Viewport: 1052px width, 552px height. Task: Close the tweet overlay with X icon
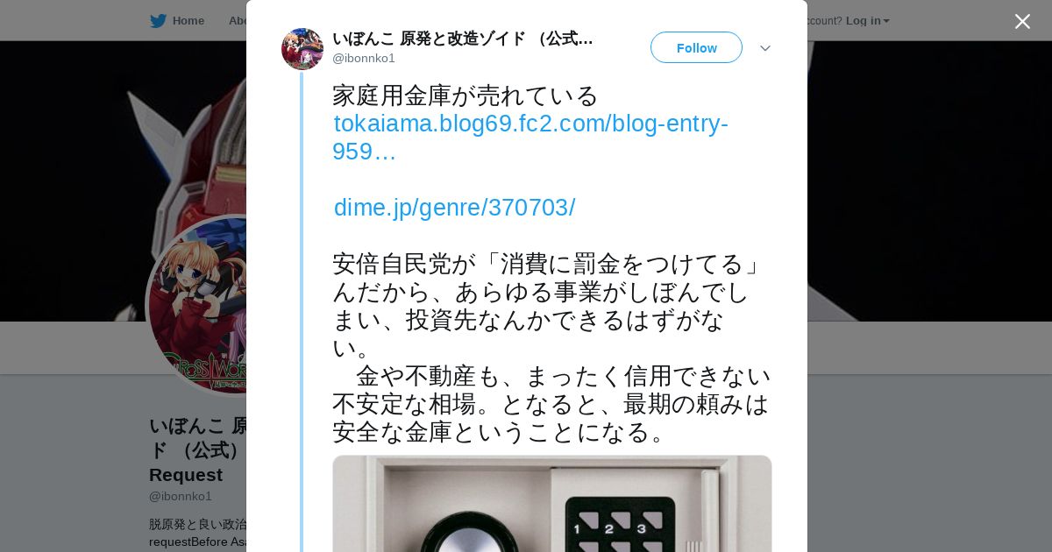pyautogui.click(x=1022, y=21)
